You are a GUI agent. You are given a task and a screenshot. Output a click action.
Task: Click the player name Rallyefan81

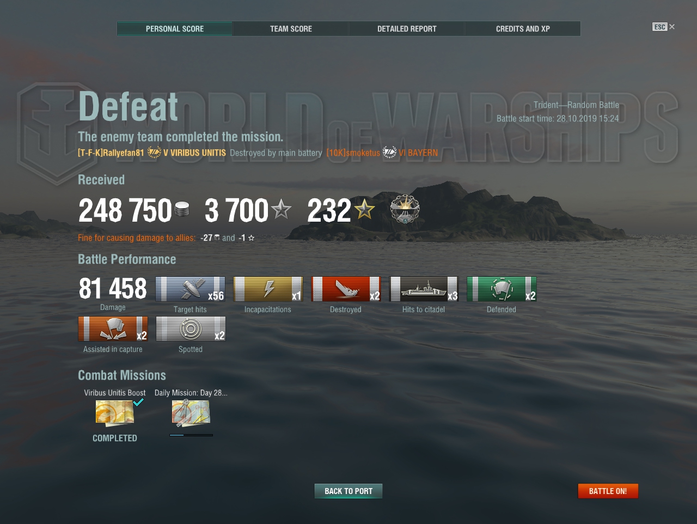tap(111, 153)
